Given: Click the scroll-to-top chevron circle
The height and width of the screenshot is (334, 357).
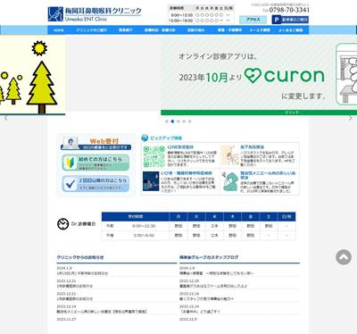Looking at the screenshot, I should [x=344, y=257].
